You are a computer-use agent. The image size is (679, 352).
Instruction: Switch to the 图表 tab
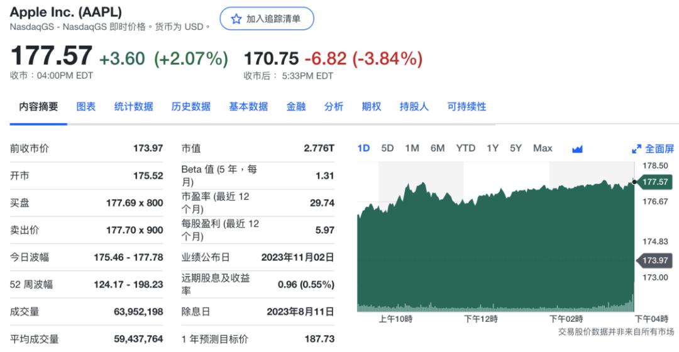[x=86, y=107]
